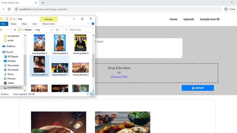Open the Uploads page link
This screenshot has height=133, width=237.
[188, 19]
